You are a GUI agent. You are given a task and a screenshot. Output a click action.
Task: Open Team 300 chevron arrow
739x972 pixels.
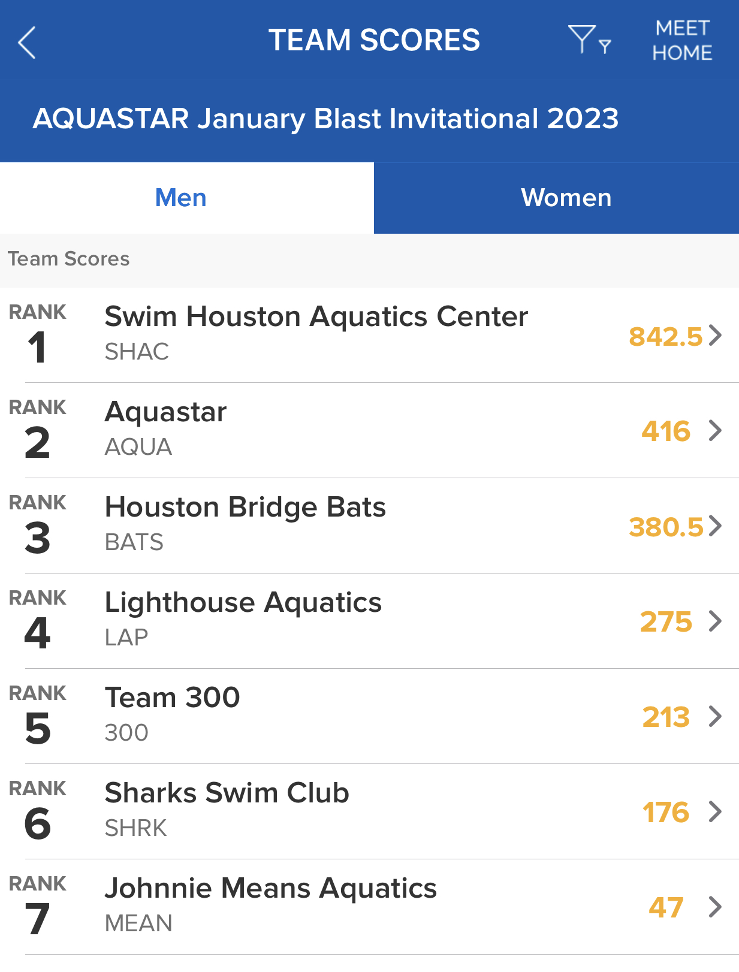click(x=714, y=717)
